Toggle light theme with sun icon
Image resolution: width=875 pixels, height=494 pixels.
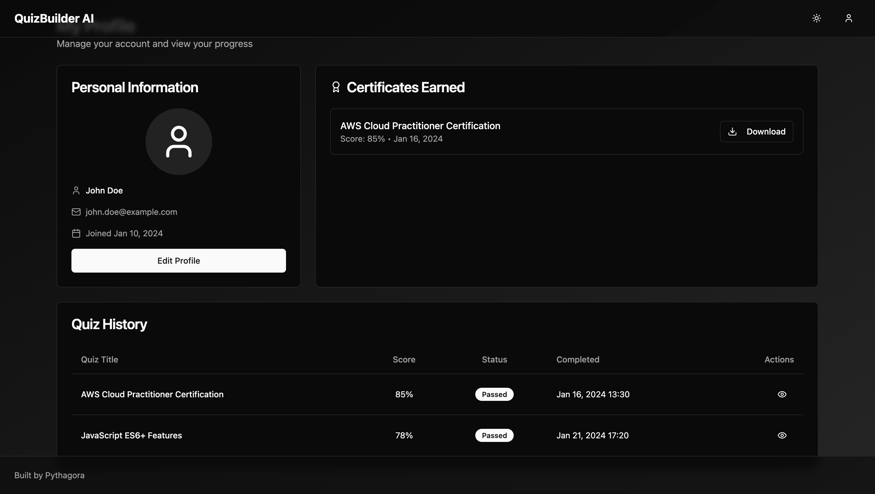pos(817,18)
